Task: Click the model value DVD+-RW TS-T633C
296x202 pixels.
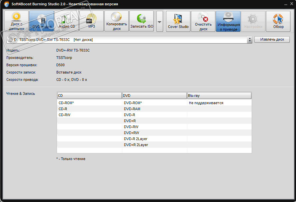Action: click(x=73, y=50)
